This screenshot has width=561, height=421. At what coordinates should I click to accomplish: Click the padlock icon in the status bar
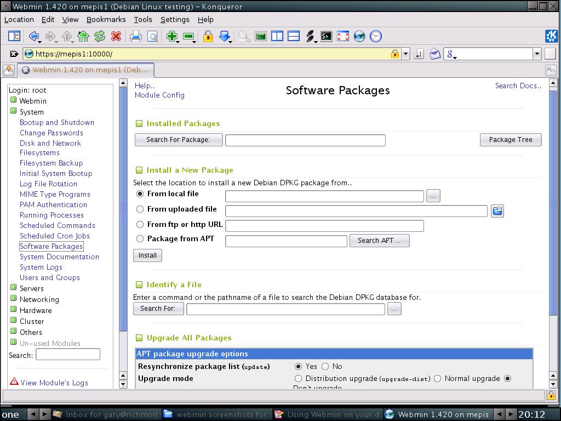551,395
